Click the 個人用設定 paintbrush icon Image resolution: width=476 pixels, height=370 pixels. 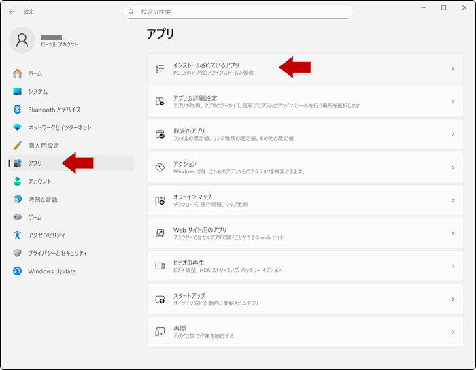click(x=18, y=146)
